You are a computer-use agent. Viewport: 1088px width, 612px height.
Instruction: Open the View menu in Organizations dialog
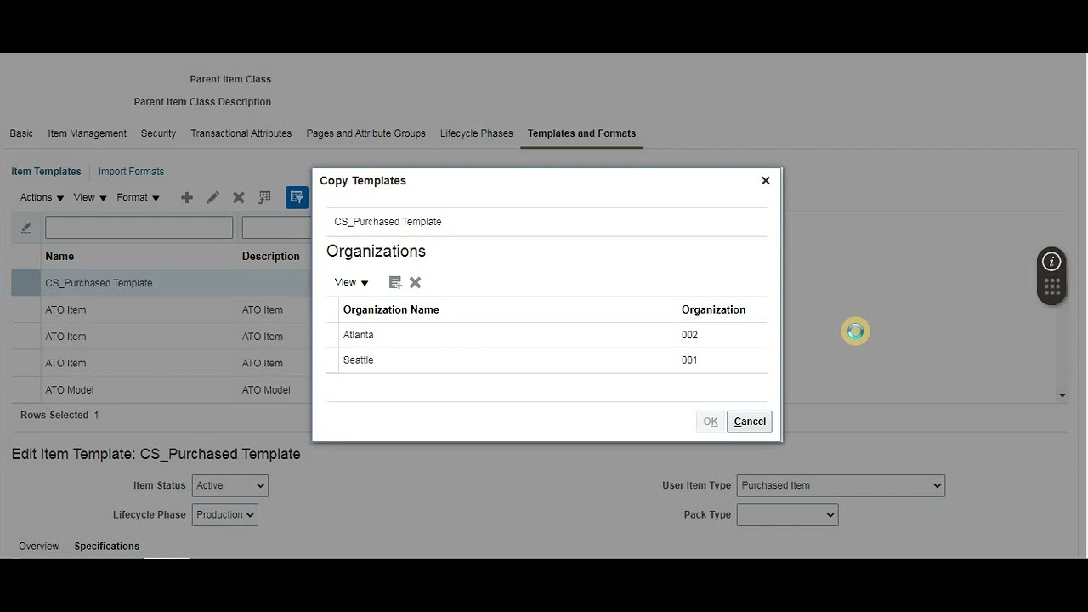point(351,282)
